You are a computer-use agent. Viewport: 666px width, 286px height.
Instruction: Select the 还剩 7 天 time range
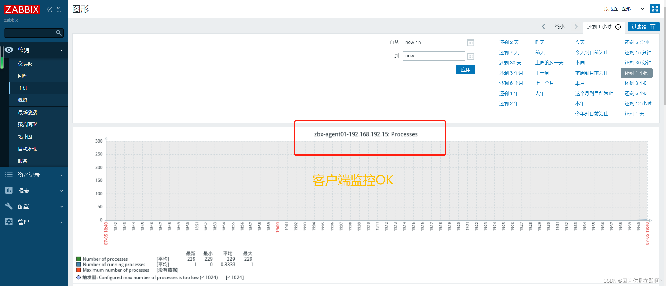pyautogui.click(x=509, y=53)
